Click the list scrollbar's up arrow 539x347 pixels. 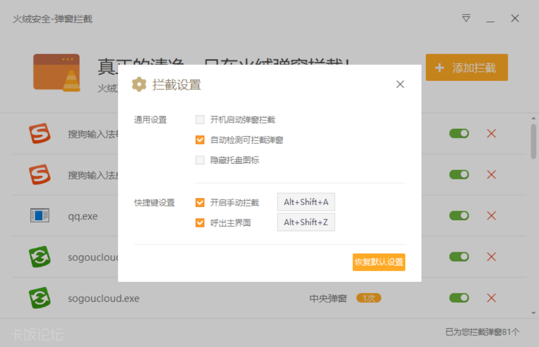[533, 118]
